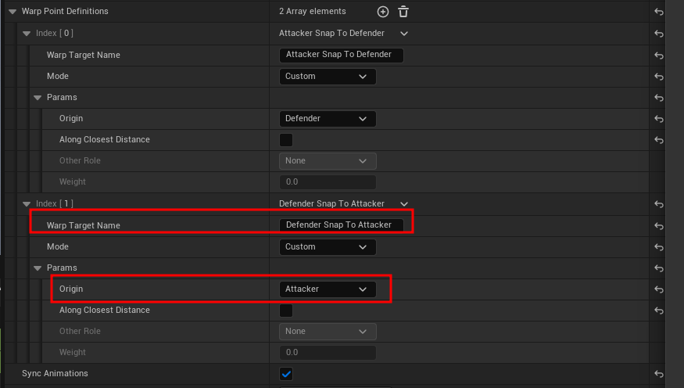Select Weight field under Index [0]

click(328, 182)
